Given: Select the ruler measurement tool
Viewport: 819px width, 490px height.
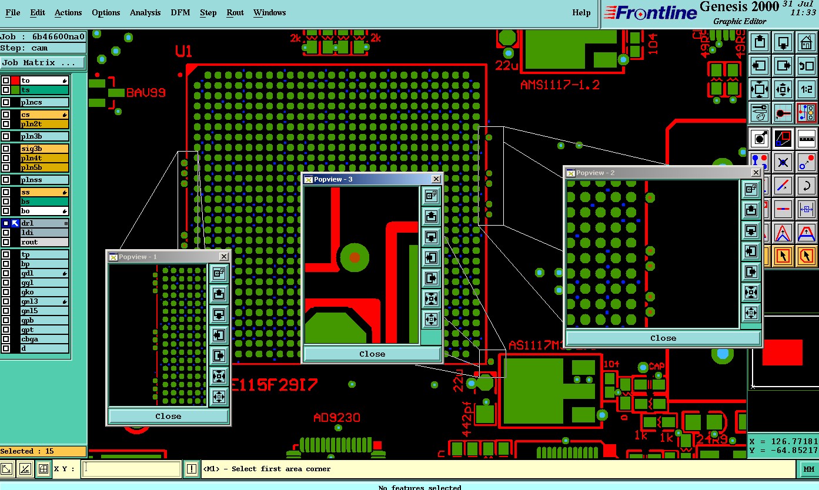Looking at the screenshot, I should [x=807, y=139].
